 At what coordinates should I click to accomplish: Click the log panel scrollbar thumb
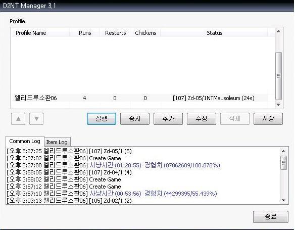tap(283, 163)
